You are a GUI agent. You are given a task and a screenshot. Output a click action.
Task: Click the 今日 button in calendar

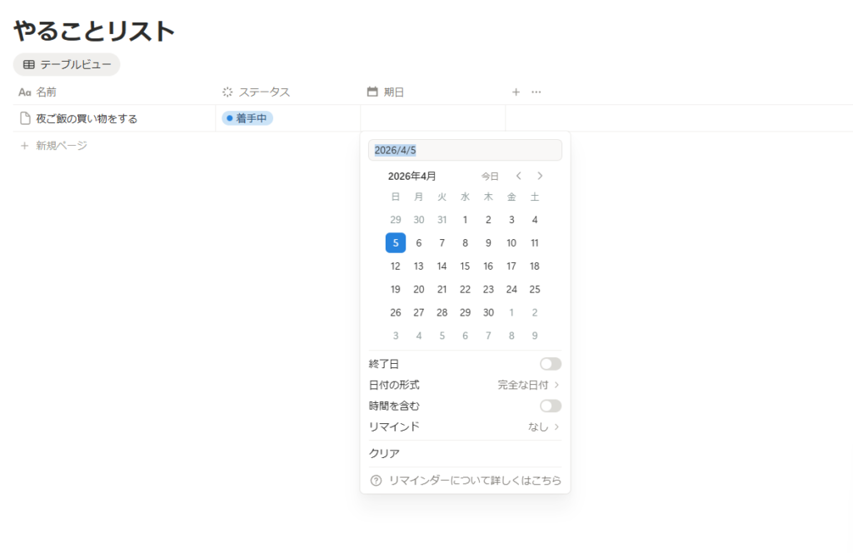[490, 177]
